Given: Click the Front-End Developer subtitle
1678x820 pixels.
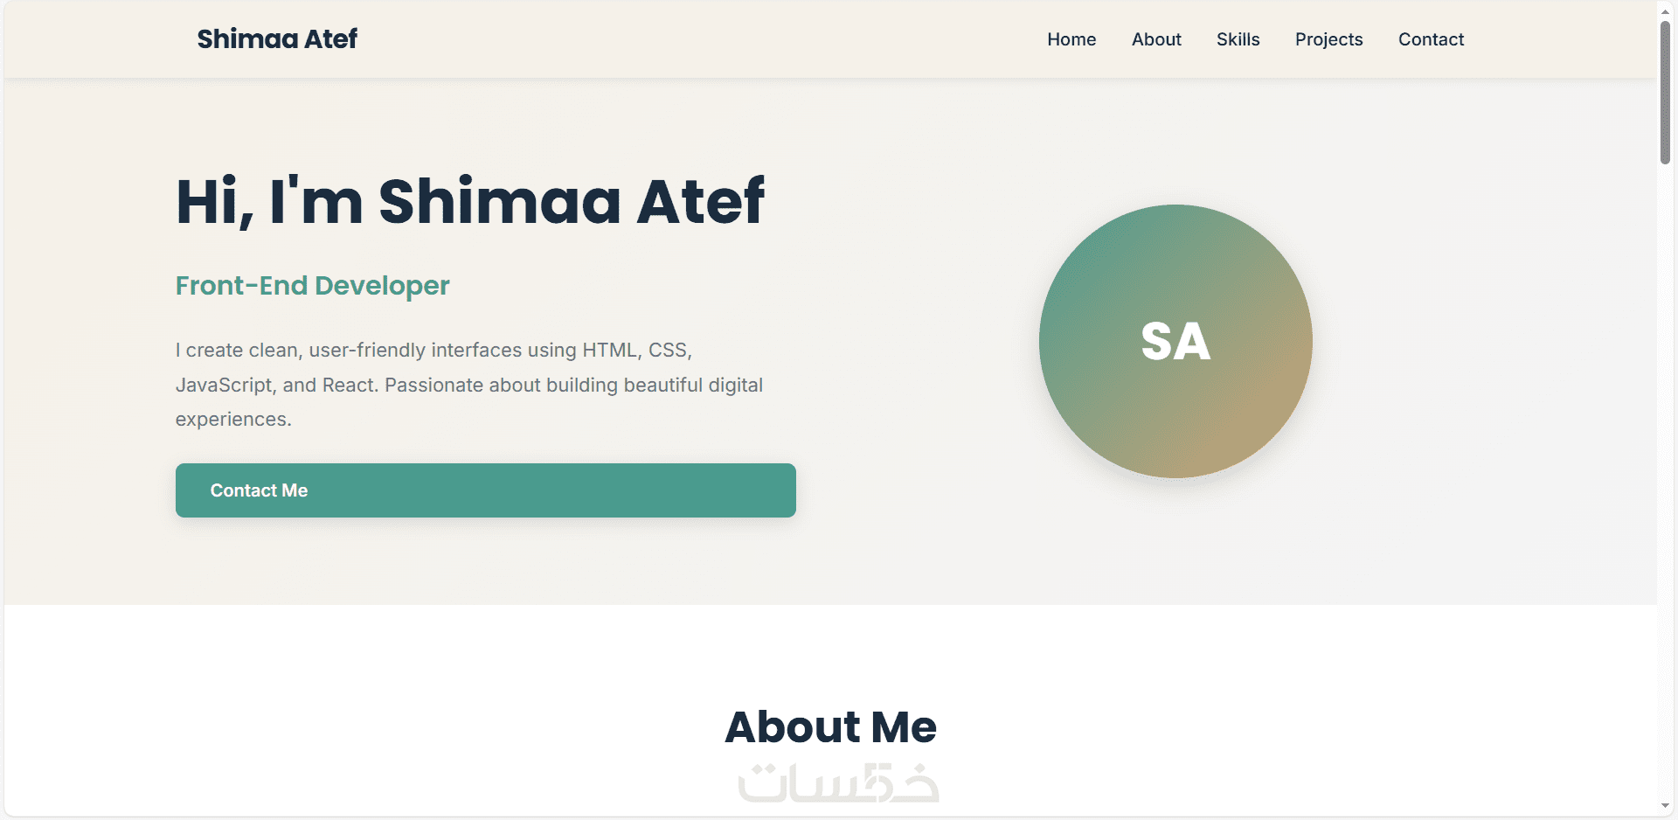Looking at the screenshot, I should [x=312, y=286].
